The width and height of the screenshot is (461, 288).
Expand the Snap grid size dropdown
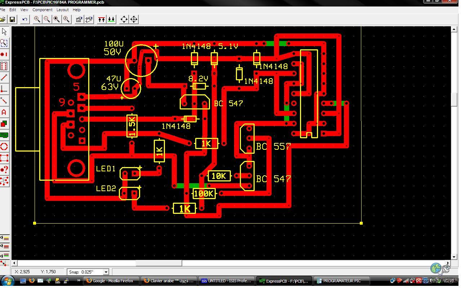106,272
